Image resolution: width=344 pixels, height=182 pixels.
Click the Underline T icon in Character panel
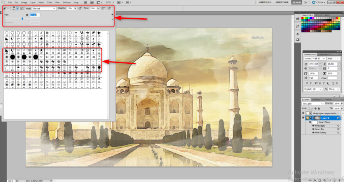coord(333,83)
